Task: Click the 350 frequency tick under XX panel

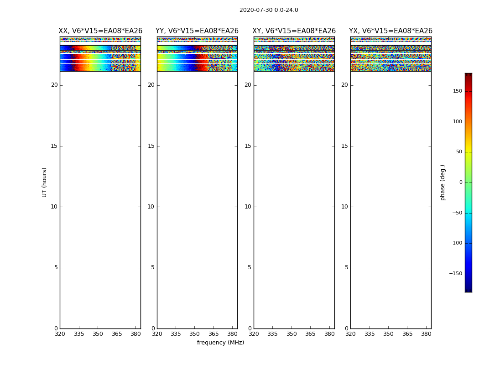Action: 98,334
